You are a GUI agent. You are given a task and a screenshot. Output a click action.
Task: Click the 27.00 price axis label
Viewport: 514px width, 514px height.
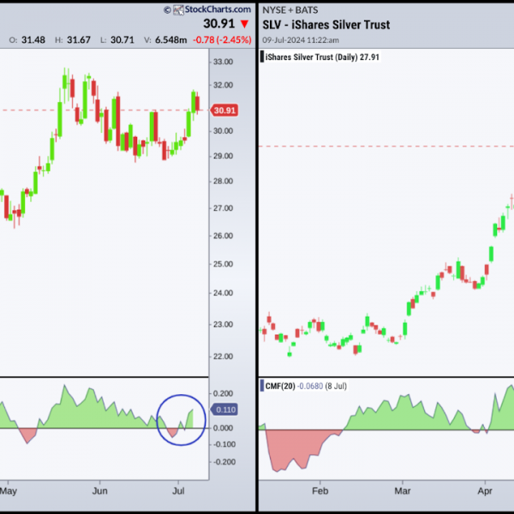click(224, 208)
